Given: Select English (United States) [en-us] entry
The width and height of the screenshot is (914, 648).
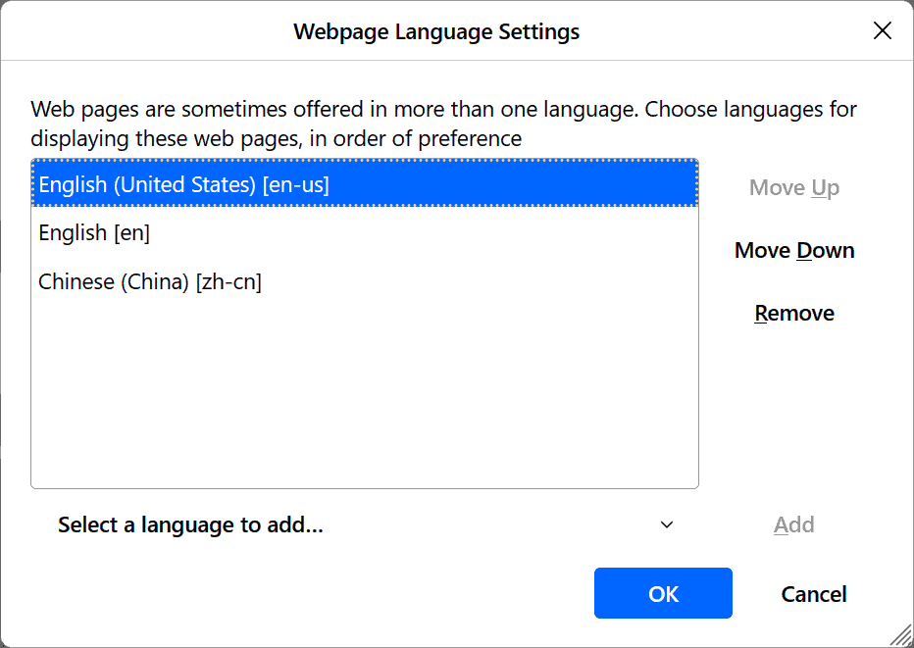Looking at the screenshot, I should pos(183,184).
